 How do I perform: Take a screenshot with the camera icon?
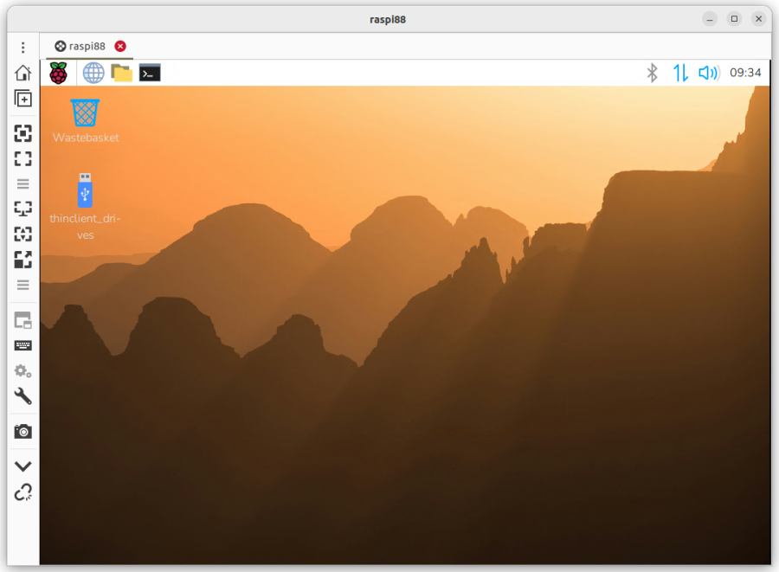tap(23, 431)
